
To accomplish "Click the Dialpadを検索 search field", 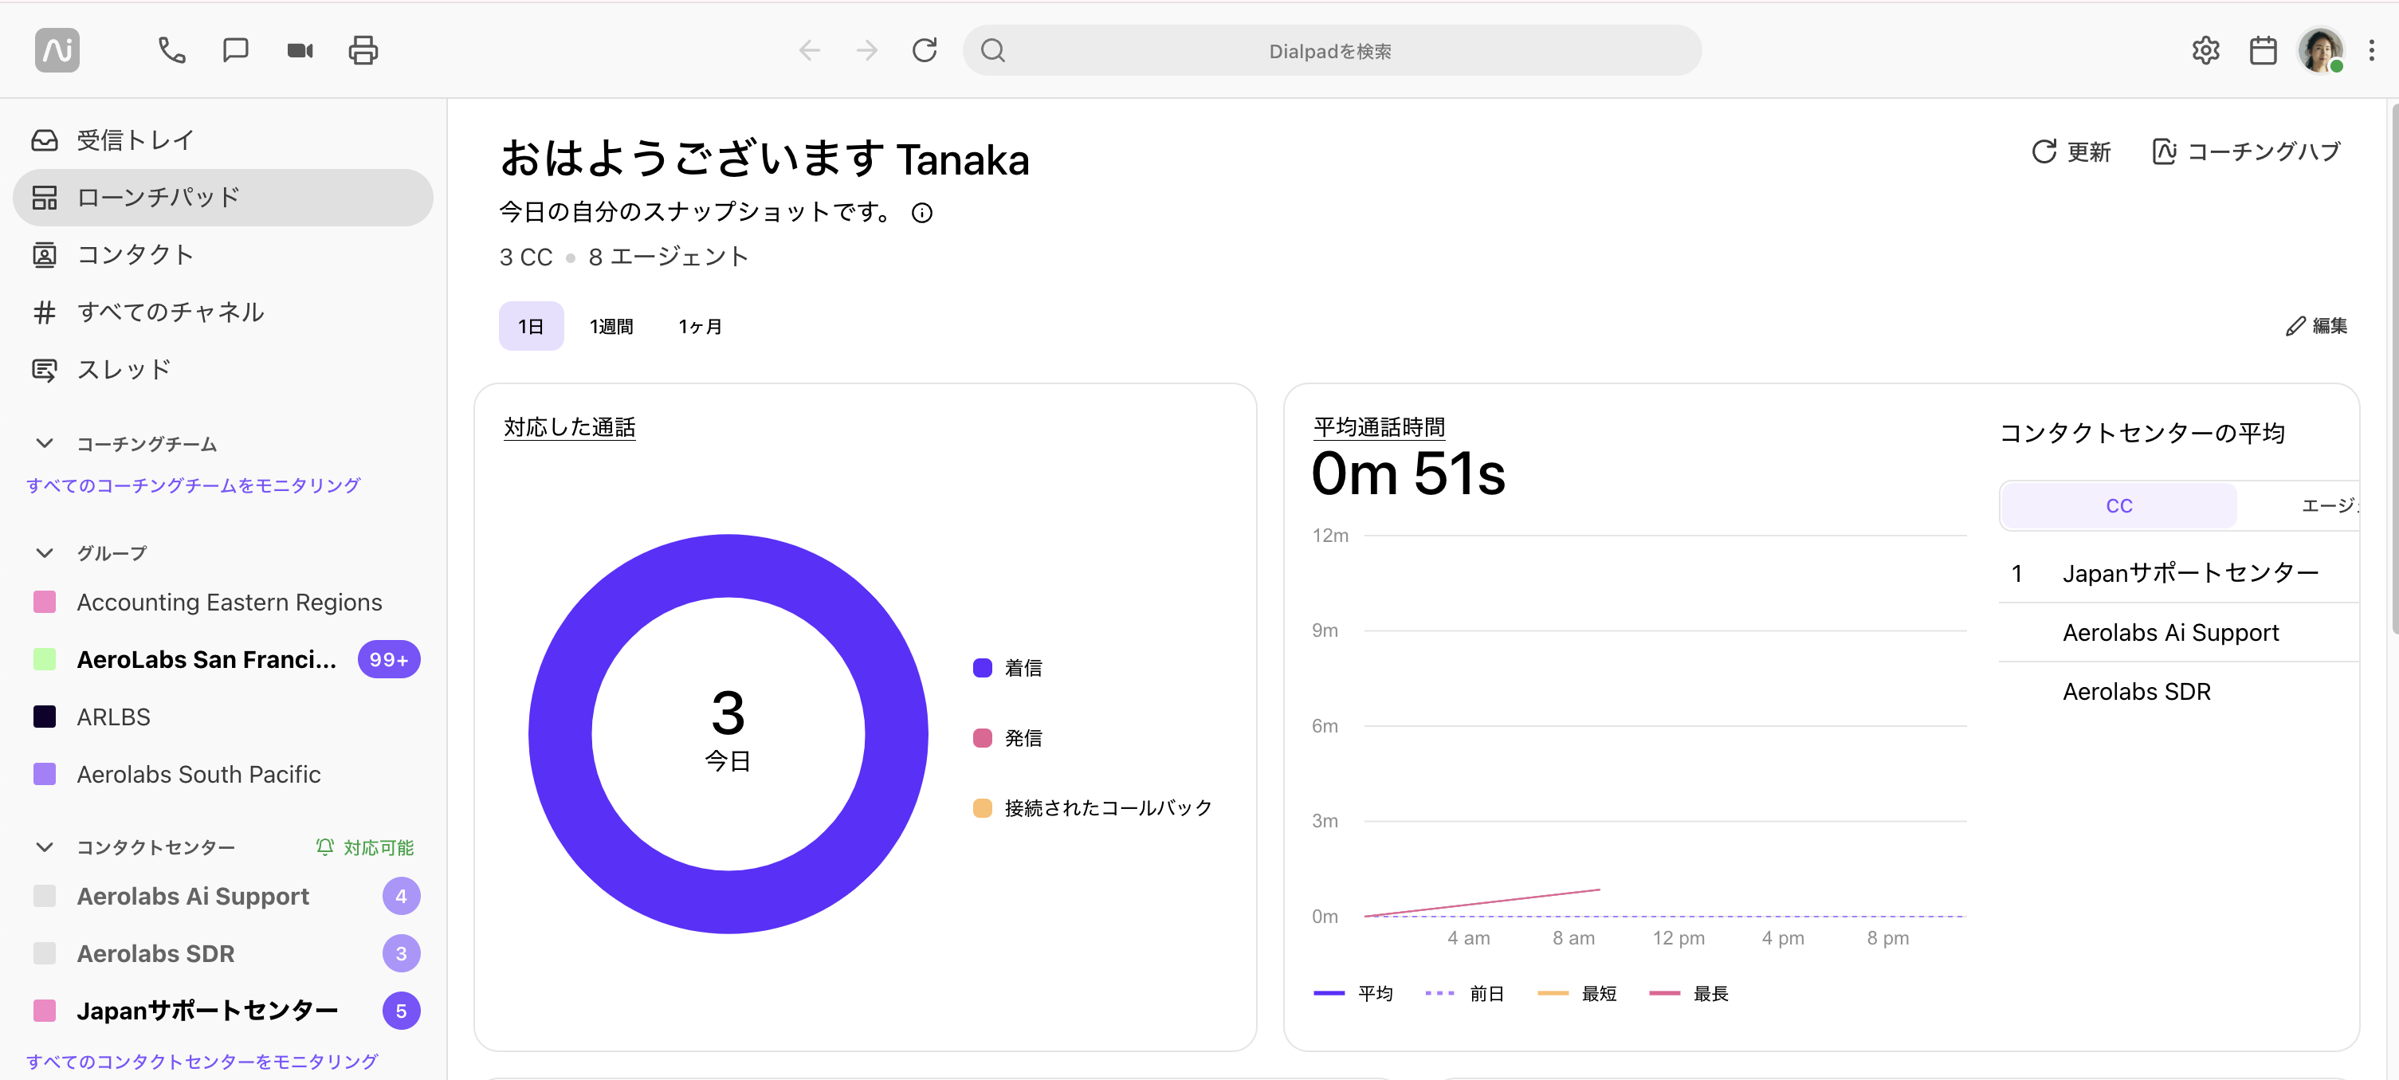I will coord(1332,50).
